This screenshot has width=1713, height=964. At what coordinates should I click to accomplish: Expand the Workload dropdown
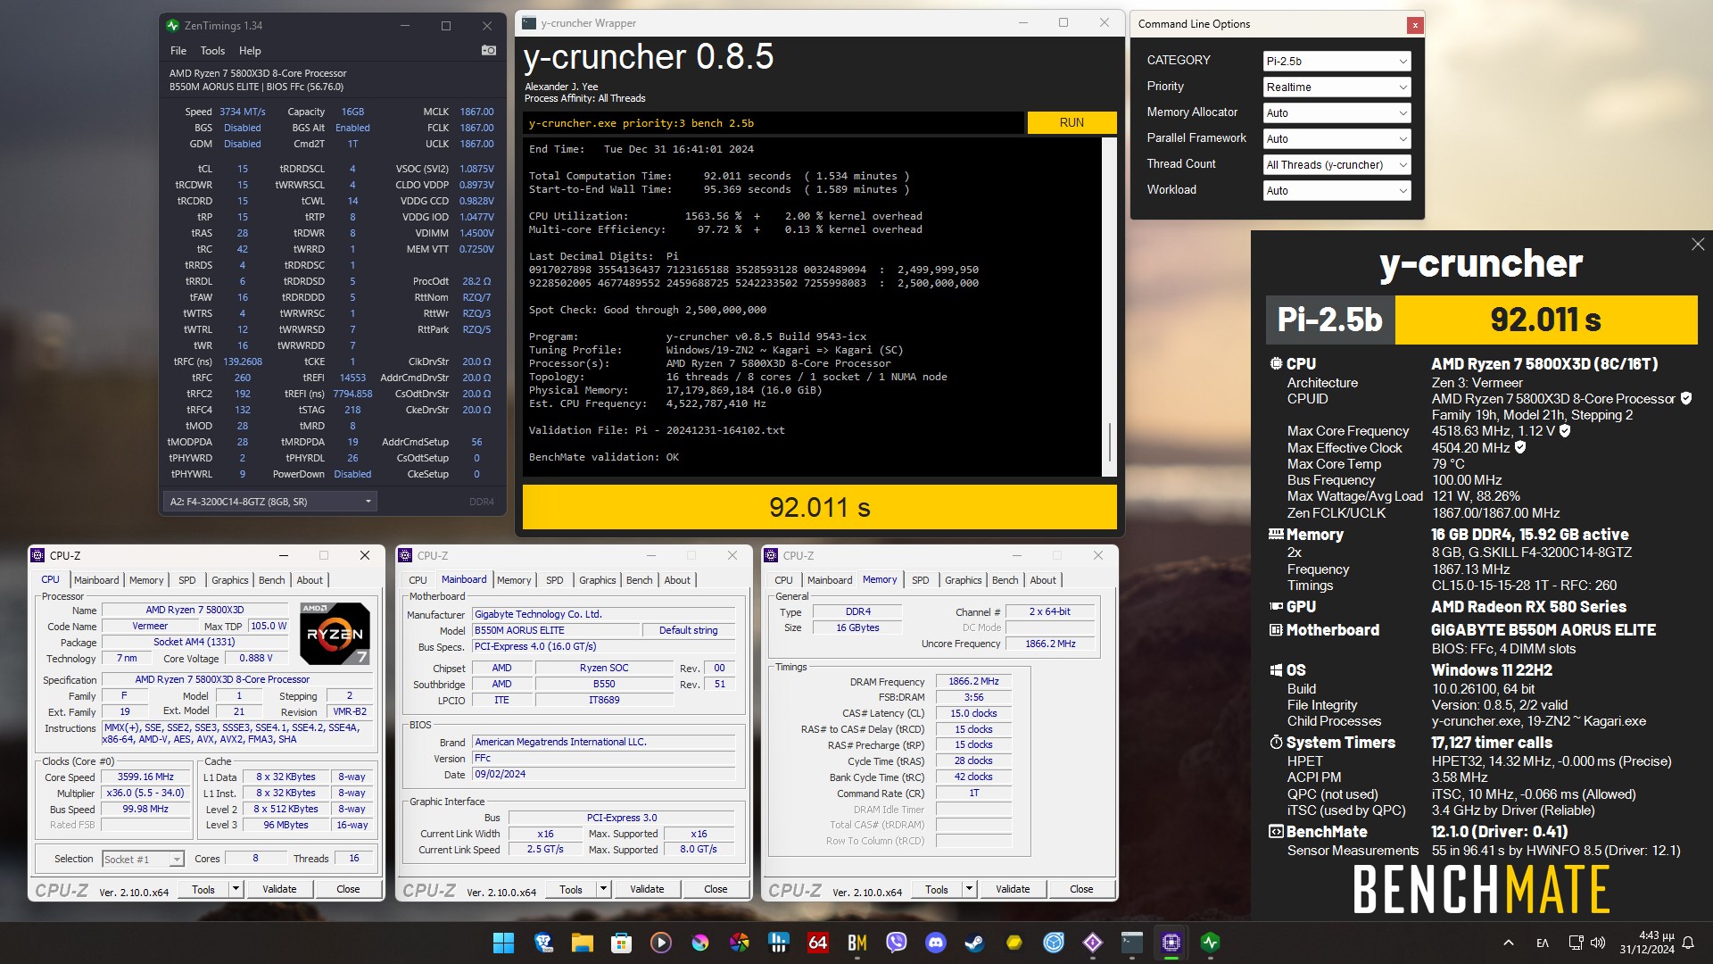[1336, 190]
